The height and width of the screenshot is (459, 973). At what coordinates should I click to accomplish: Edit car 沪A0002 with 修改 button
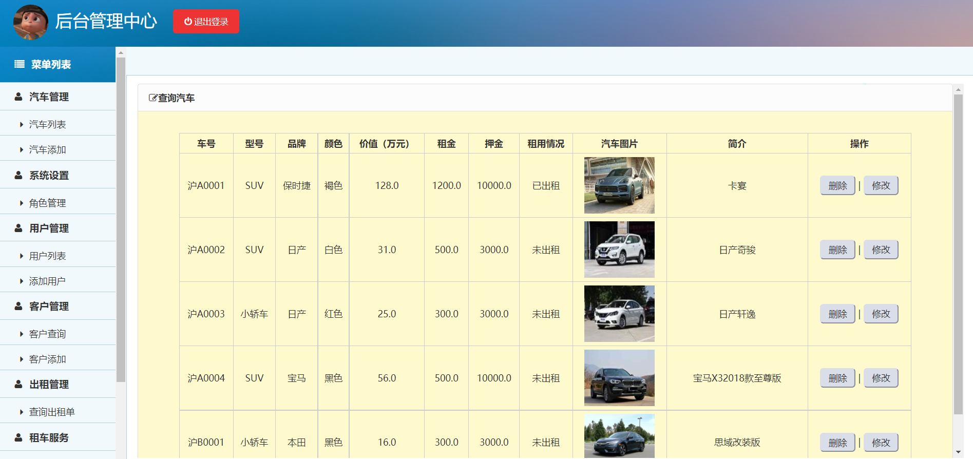(x=881, y=250)
